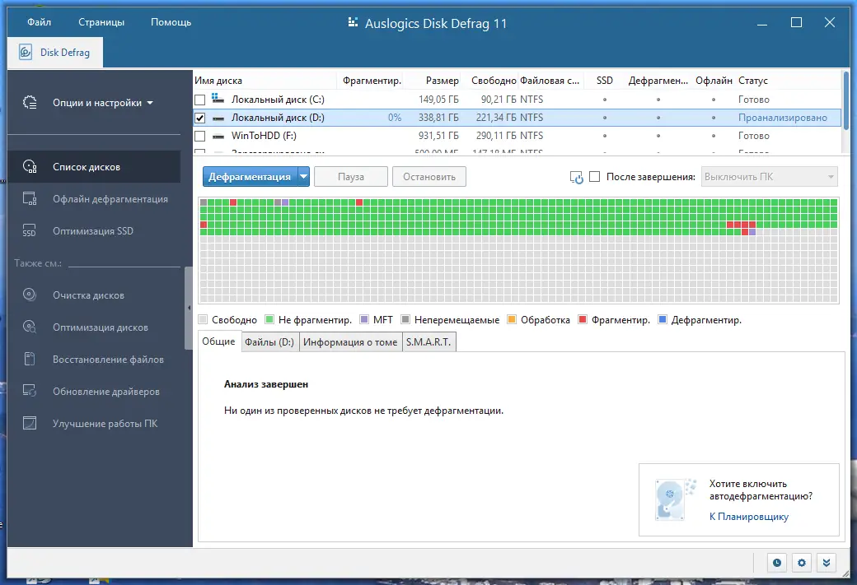Expand Опции и настройки menu
857x585 pixels.
click(103, 103)
